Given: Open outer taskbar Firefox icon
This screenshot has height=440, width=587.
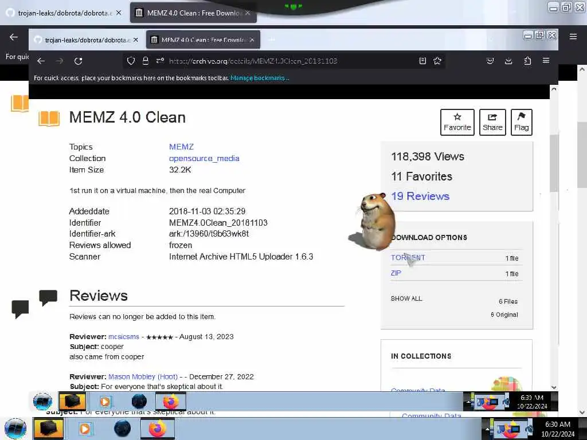Looking at the screenshot, I should coord(158,429).
